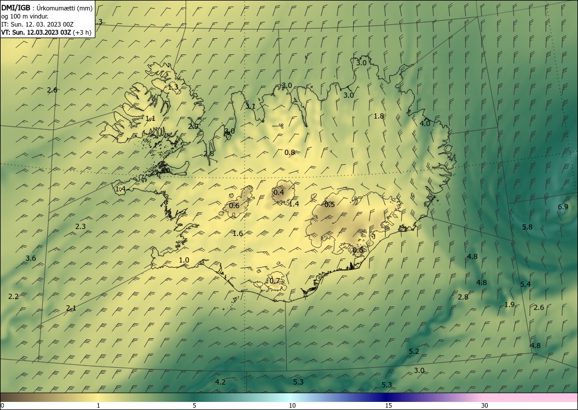Viewport: 578px width, 410px height.
Task: Click the 0.5 value on the large glacier
Action: coord(329,205)
